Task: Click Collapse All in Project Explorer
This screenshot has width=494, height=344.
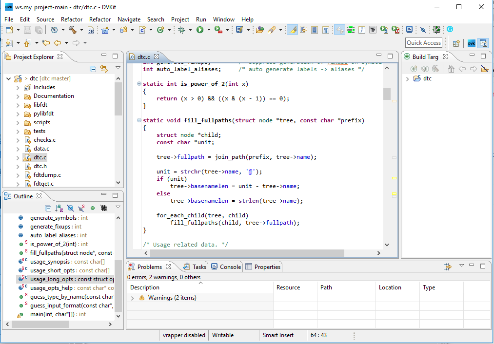Action: pyautogui.click(x=93, y=69)
